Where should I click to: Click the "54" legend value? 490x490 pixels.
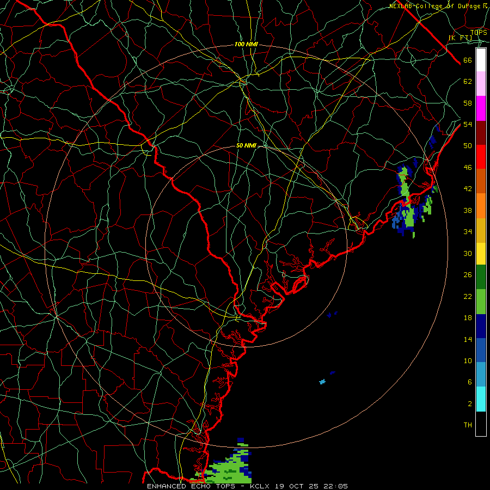(468, 124)
